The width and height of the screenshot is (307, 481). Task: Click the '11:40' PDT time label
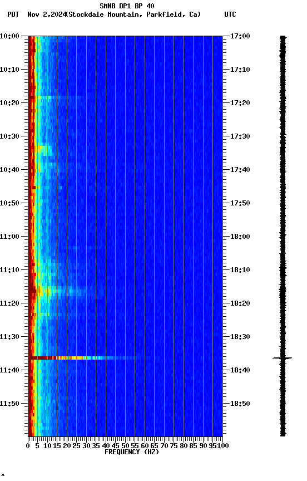pyautogui.click(x=9, y=371)
